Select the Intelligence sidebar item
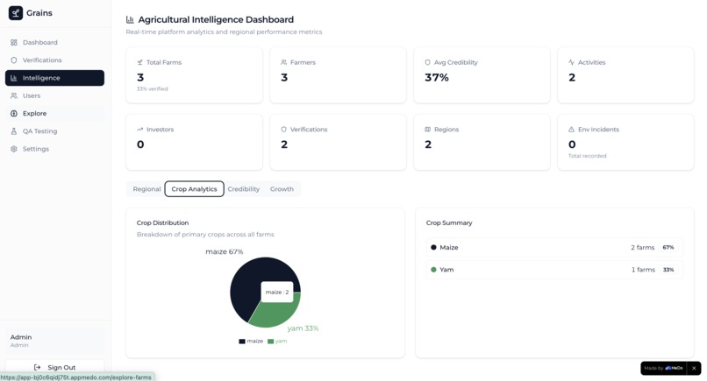 click(x=54, y=78)
